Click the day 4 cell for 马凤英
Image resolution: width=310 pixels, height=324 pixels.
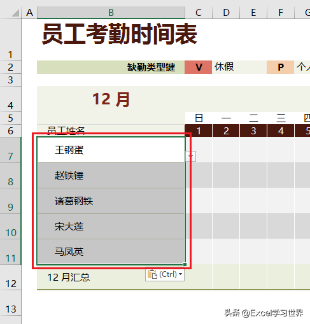[x=281, y=252]
